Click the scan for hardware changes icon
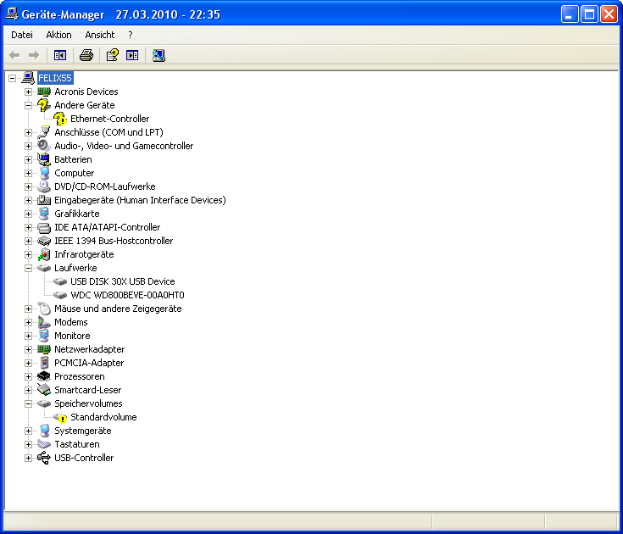 pos(159,55)
